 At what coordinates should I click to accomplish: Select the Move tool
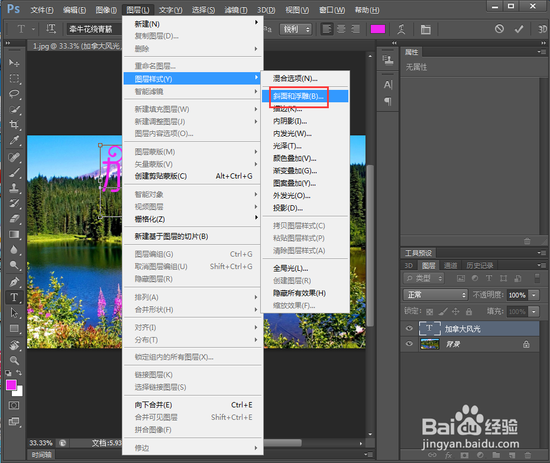tap(14, 63)
